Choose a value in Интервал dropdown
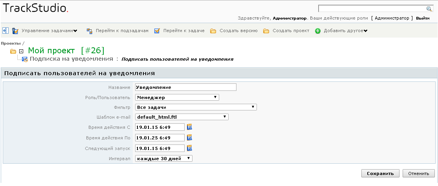This screenshot has width=438, height=186. pos(163,158)
